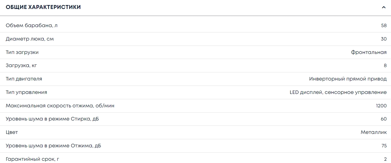This screenshot has height=163, width=391.
Task: Click the 75 dB spin noise value
Action: point(384,146)
